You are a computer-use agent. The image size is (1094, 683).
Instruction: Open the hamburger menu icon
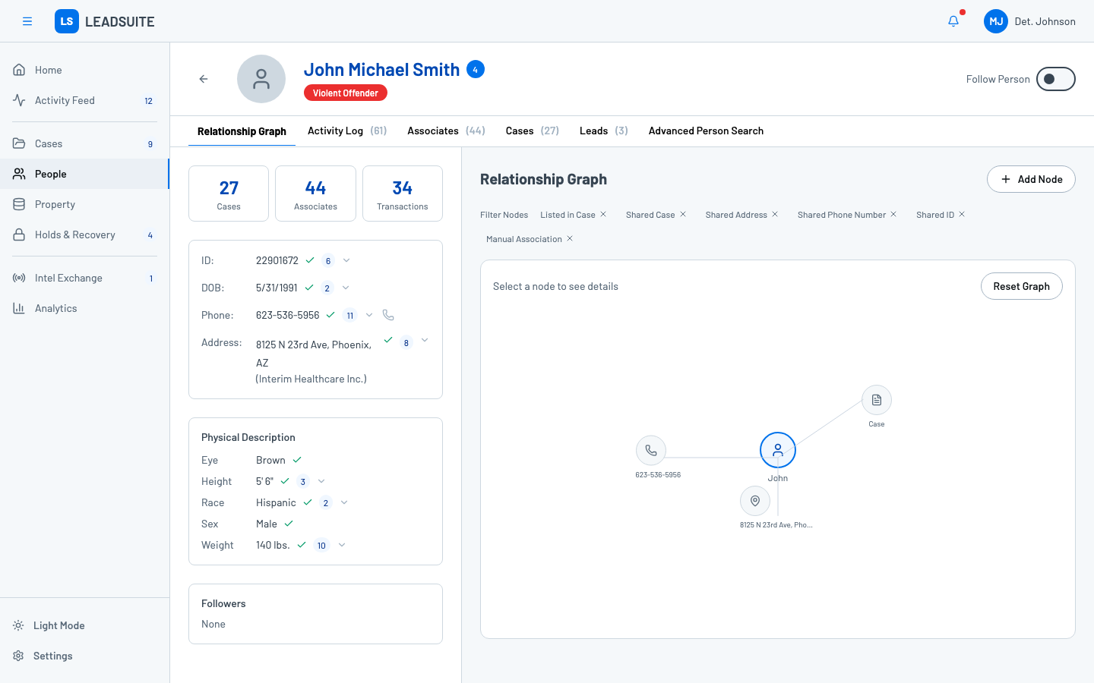(27, 21)
